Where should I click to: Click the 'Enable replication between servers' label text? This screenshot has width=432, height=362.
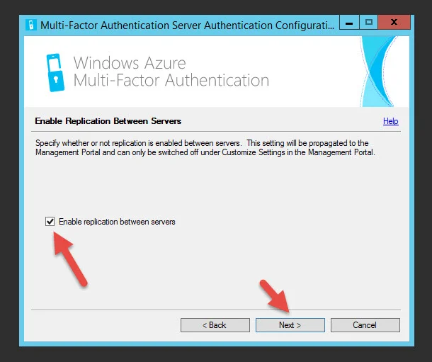tap(117, 222)
